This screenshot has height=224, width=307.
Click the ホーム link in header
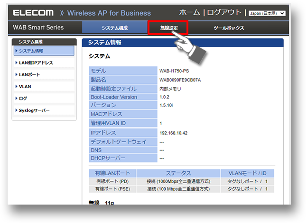(x=189, y=13)
